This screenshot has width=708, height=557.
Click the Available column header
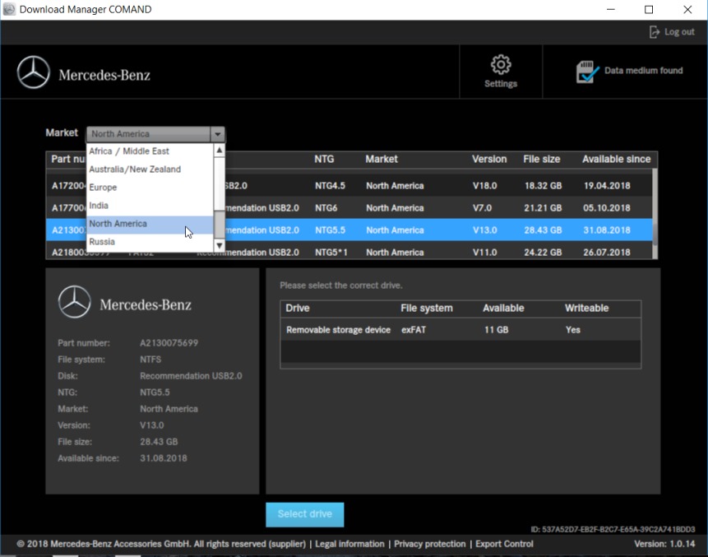(x=503, y=308)
